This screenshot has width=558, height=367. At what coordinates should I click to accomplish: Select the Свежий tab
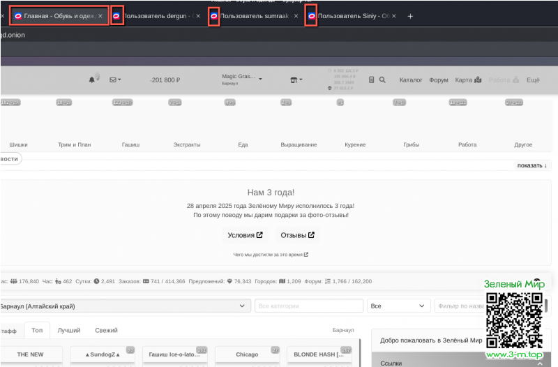point(106,330)
